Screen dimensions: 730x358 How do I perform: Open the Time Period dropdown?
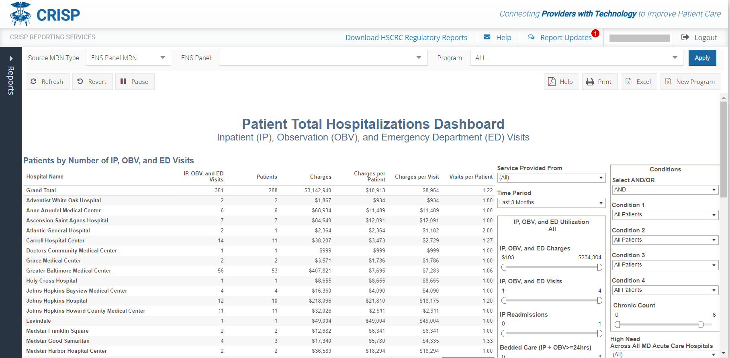point(551,203)
